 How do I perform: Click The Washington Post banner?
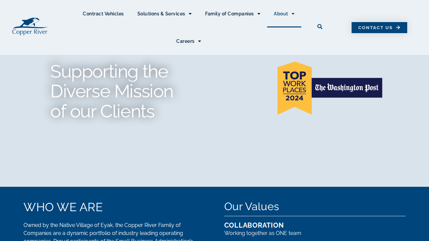347,88
